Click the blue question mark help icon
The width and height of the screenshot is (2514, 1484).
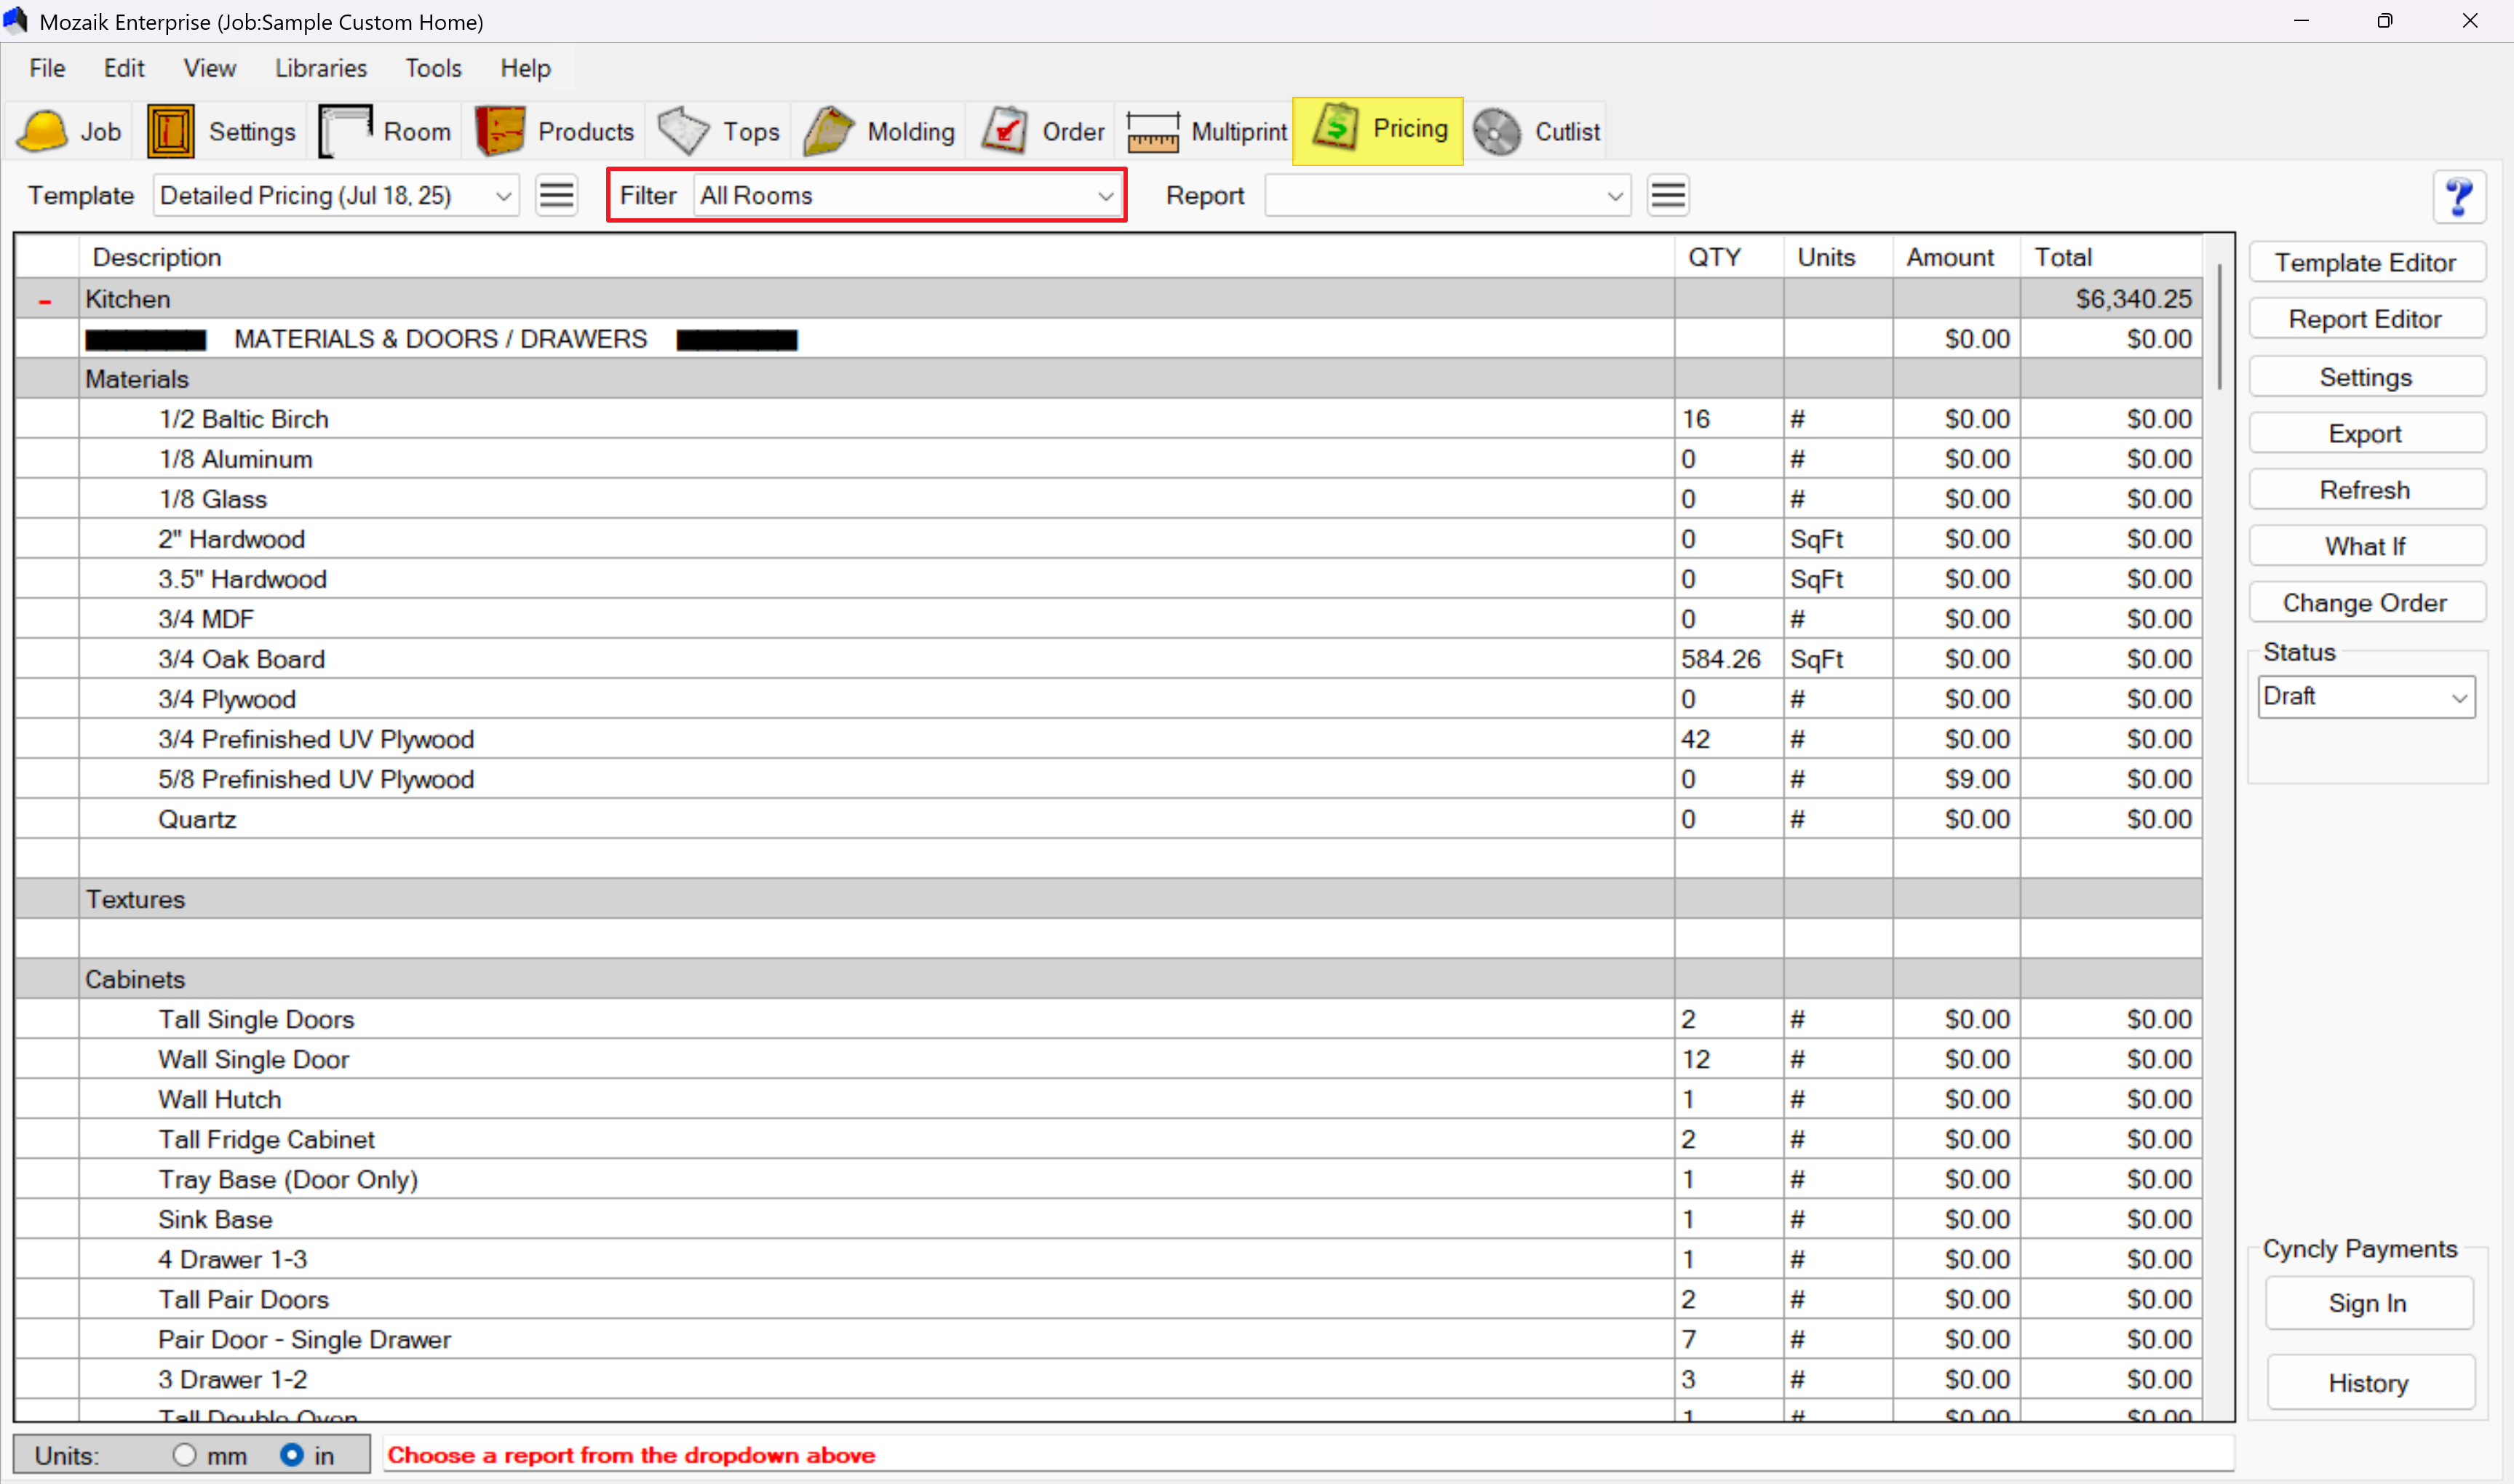2458,196
